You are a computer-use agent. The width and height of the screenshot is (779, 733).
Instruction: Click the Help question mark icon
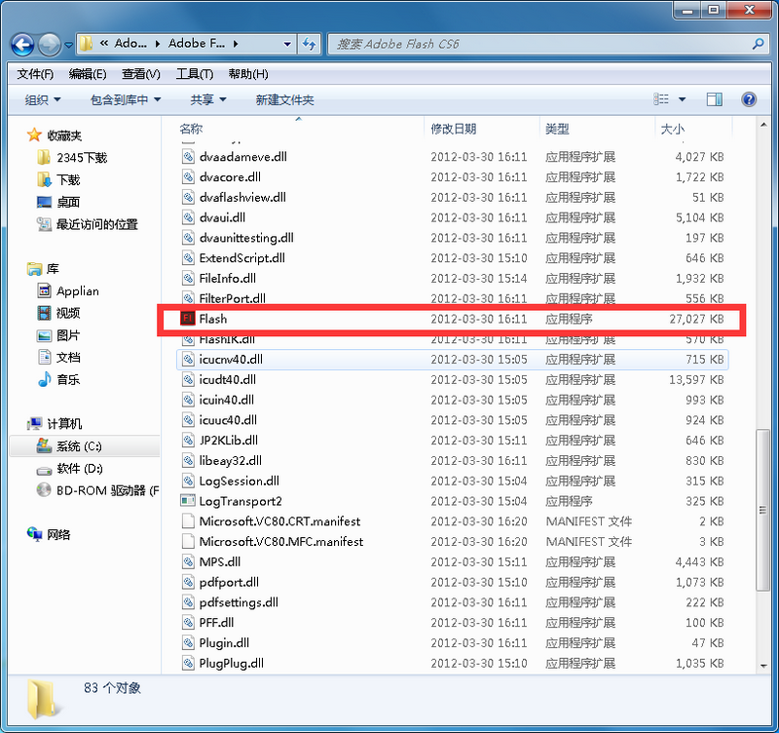click(748, 98)
